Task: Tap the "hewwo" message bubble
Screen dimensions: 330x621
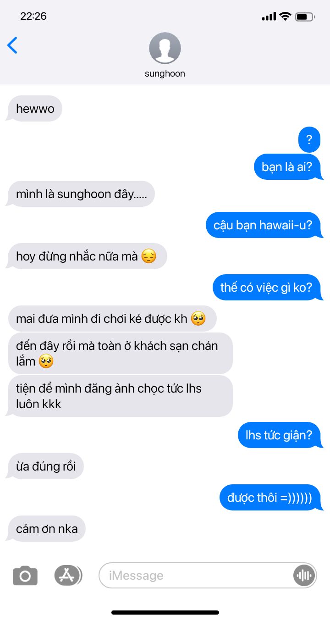Action: tap(35, 109)
